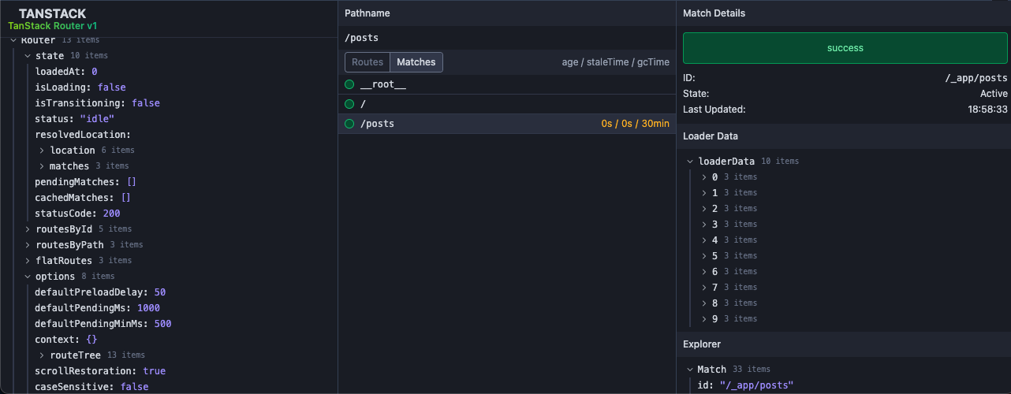Click the defaultPendingMs value 1000

pyautogui.click(x=148, y=308)
